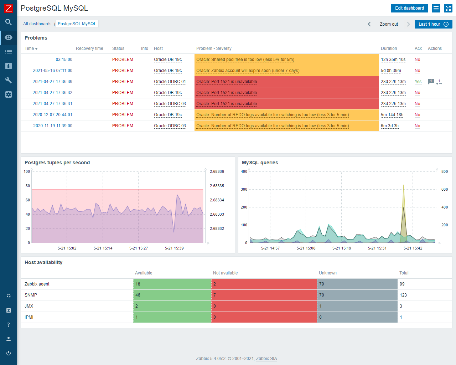Acknowledge the Port 1521 problem marked Yes

(x=418, y=82)
